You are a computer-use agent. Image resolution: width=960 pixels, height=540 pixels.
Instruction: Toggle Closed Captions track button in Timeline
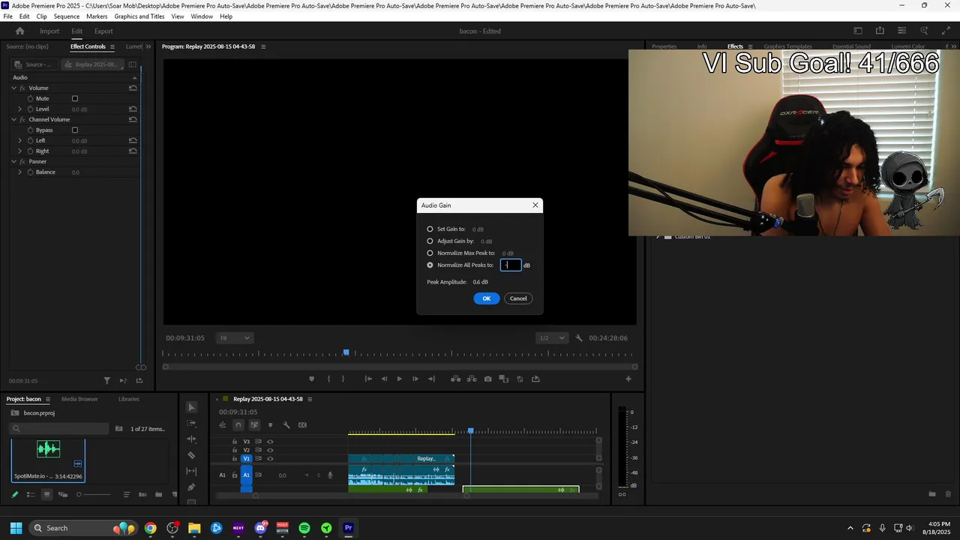[302, 425]
